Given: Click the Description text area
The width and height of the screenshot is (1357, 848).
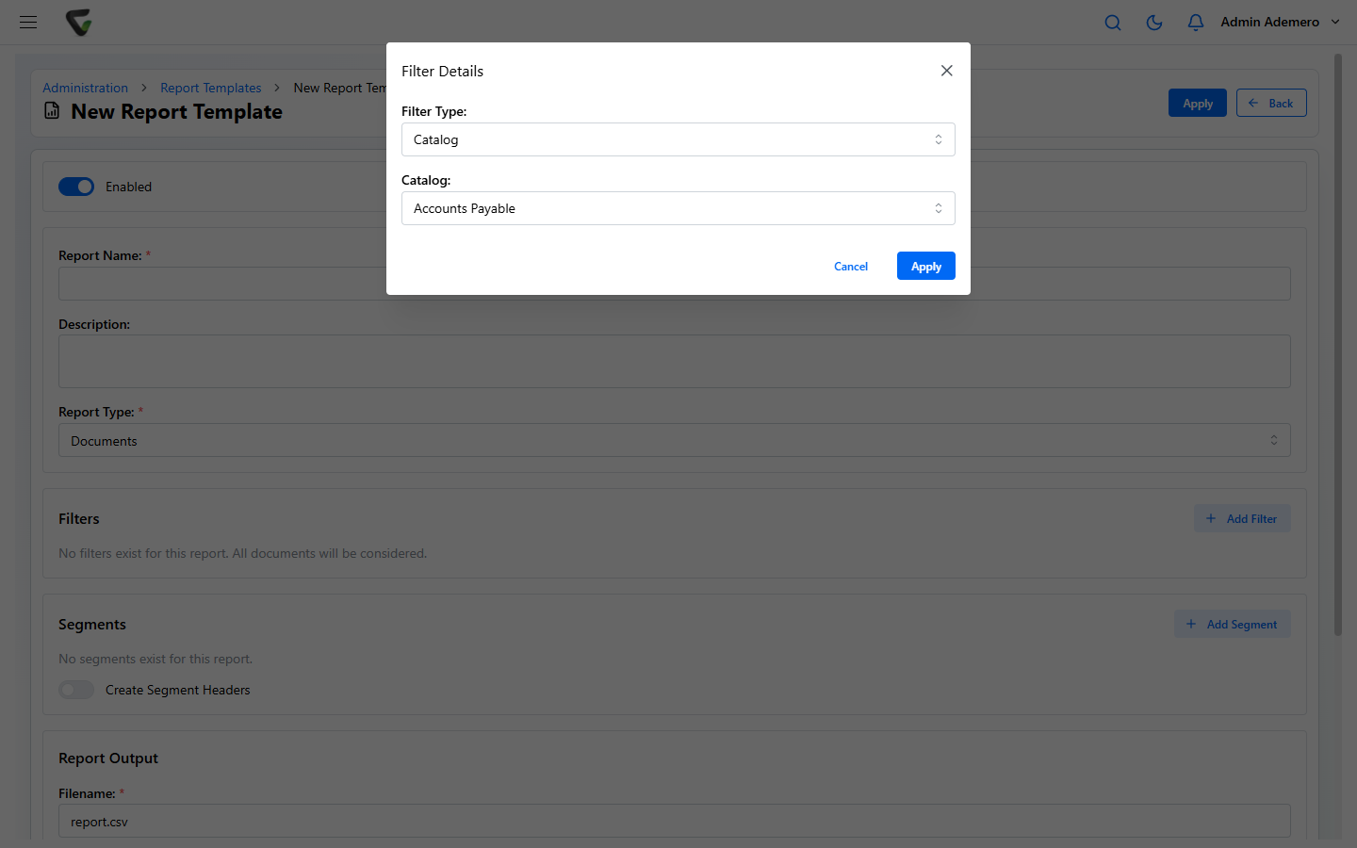Looking at the screenshot, I should point(675,362).
